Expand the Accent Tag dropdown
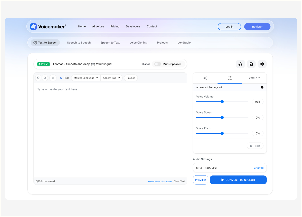The image size is (302, 217). [111, 78]
